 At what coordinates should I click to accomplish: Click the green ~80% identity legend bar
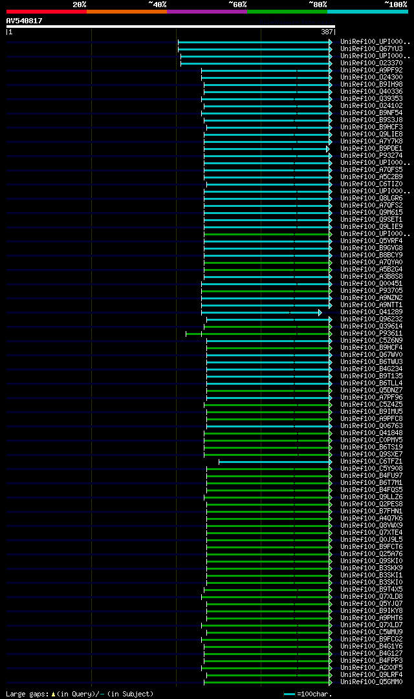click(287, 12)
